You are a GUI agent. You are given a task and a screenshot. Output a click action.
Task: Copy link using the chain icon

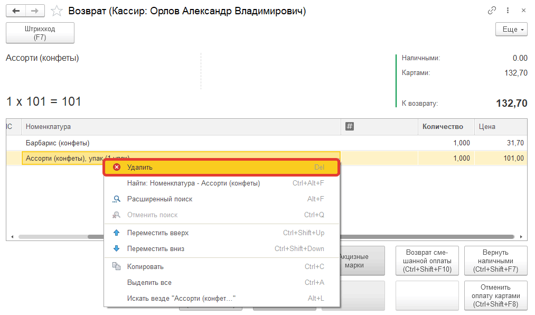(x=492, y=11)
